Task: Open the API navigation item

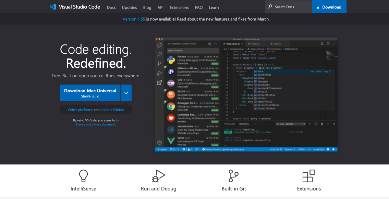Action: [160, 8]
